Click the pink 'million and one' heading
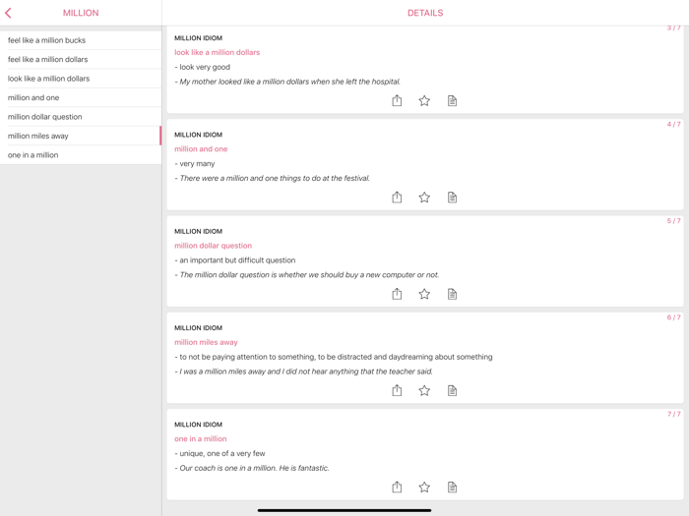689x516 pixels. click(201, 148)
